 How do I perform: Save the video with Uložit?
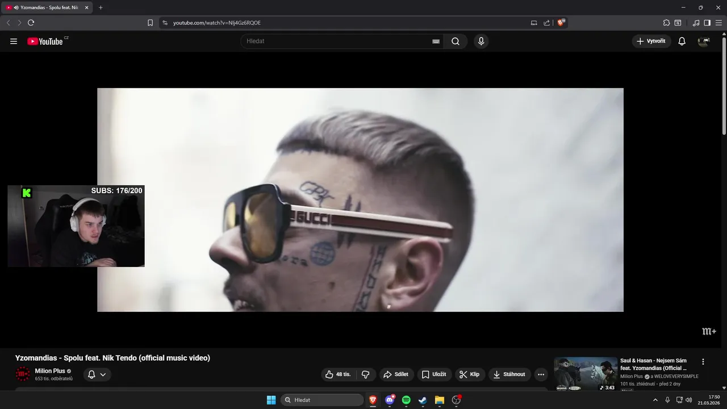point(434,374)
